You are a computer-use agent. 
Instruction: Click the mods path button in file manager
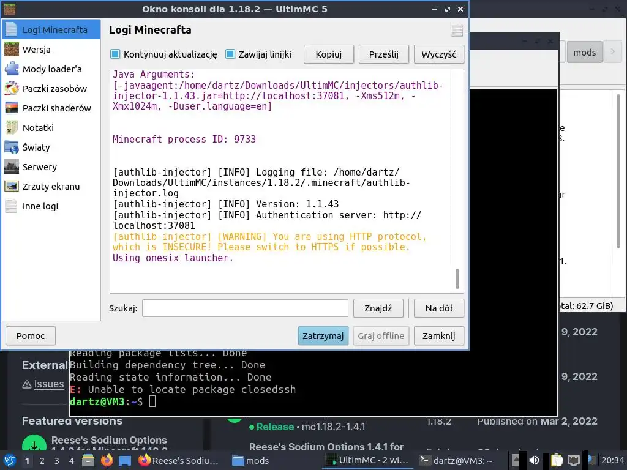point(584,53)
